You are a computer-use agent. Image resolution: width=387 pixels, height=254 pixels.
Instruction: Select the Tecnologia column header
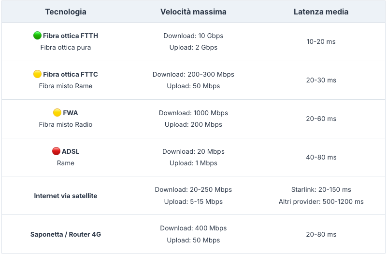[x=66, y=12]
